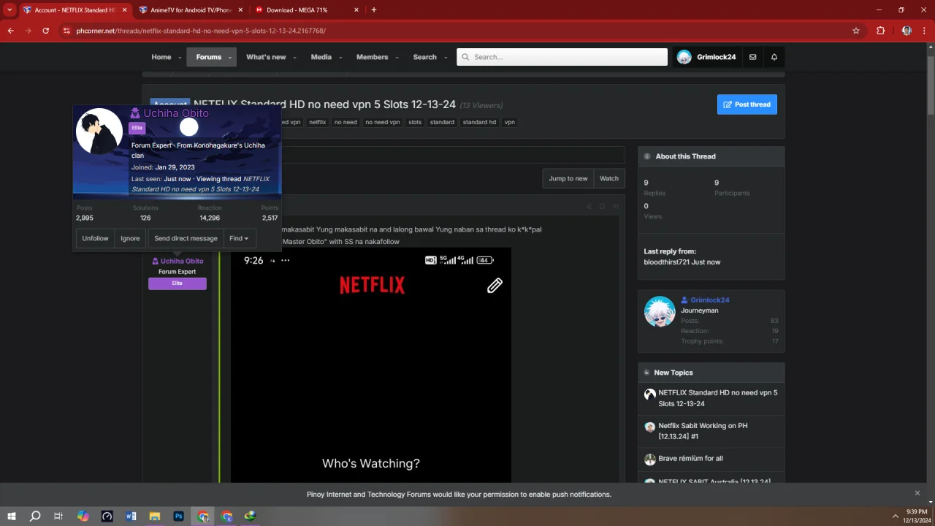Click the Post thread button
The width and height of the screenshot is (935, 526).
click(x=747, y=104)
